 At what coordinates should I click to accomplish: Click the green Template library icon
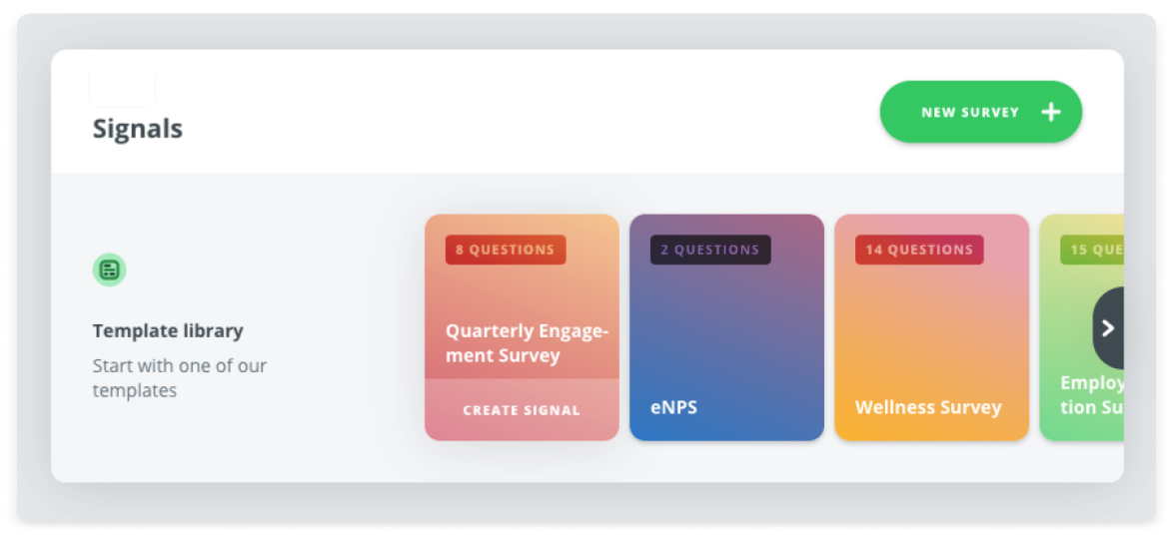109,270
